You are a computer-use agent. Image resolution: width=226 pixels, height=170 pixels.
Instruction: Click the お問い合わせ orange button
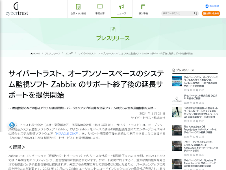[211, 13]
